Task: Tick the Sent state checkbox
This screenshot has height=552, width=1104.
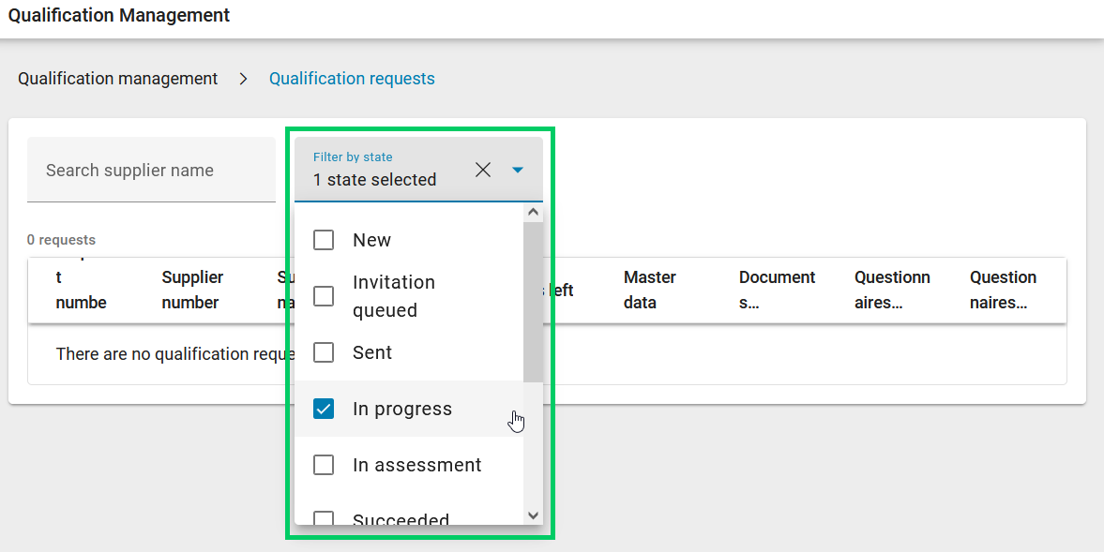Action: tap(324, 352)
